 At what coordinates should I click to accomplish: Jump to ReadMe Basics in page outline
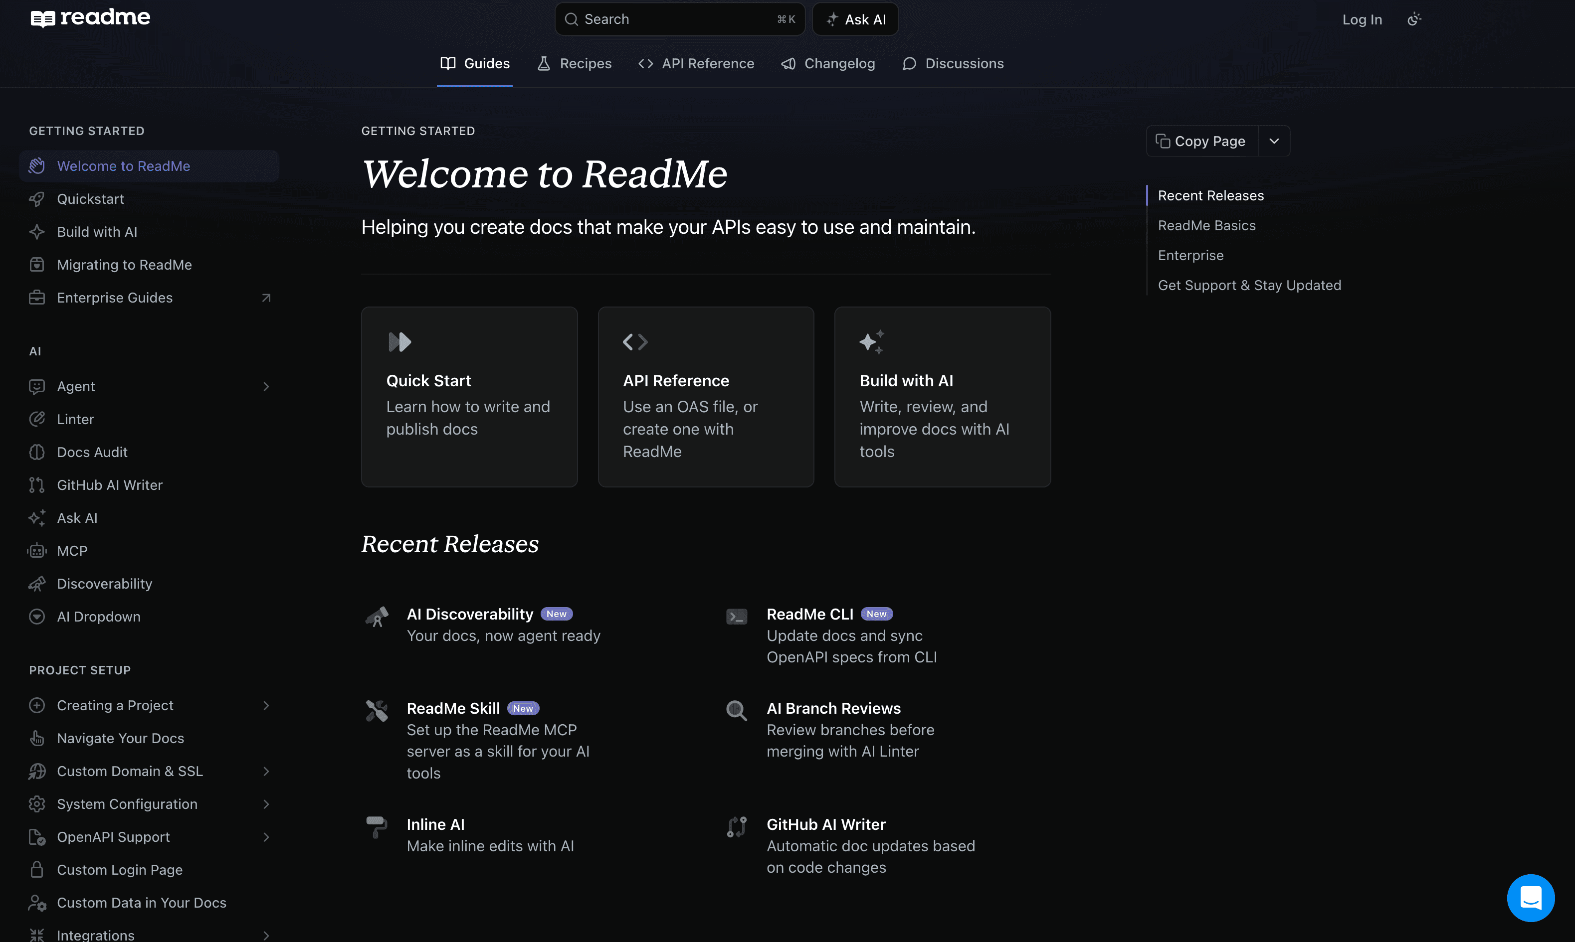click(x=1206, y=225)
